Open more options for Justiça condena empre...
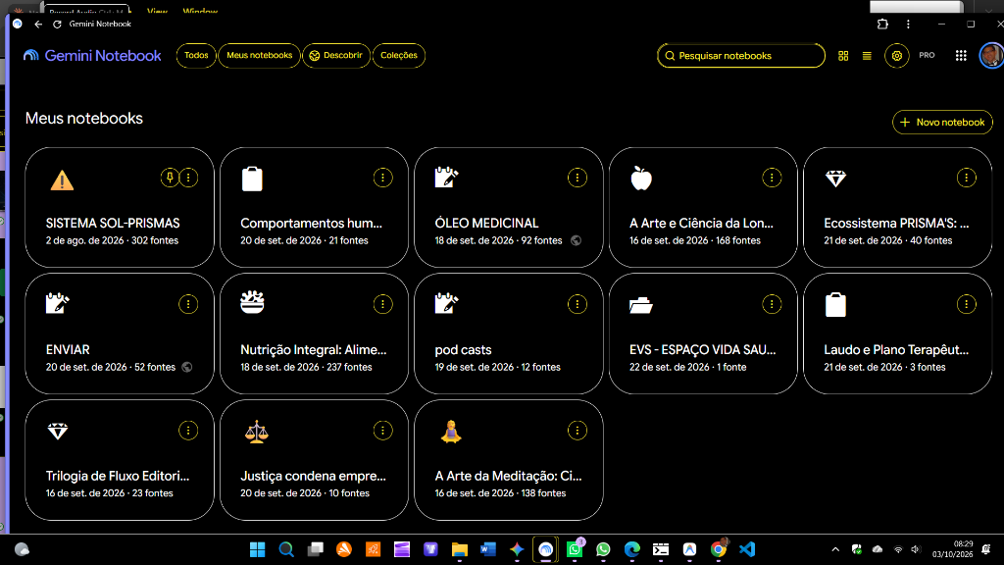 [x=383, y=431]
